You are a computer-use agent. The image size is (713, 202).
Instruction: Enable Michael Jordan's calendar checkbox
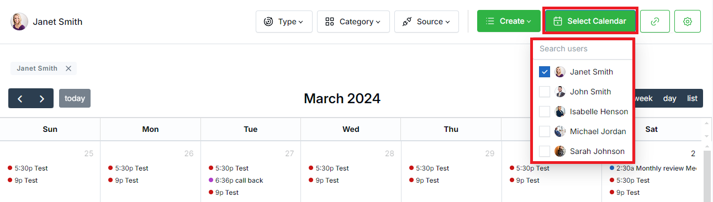pyautogui.click(x=545, y=131)
